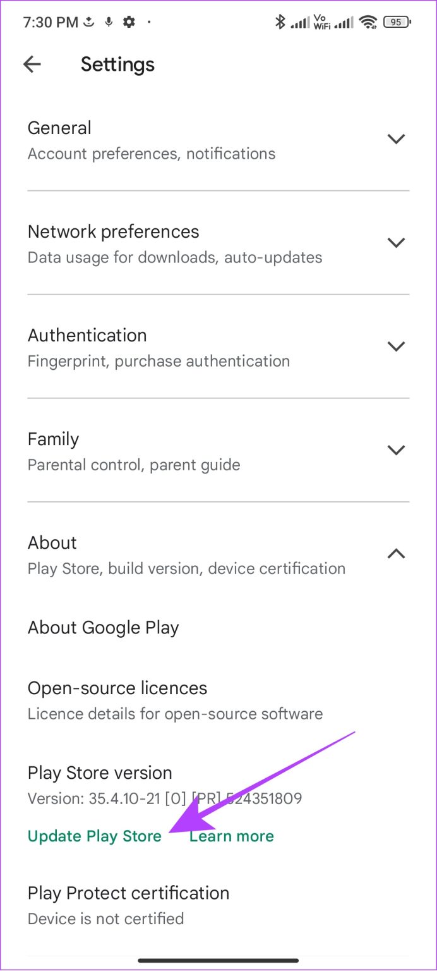Viewport: 437px width, 971px height.
Task: Click Play Protect certification
Action: [x=128, y=893]
